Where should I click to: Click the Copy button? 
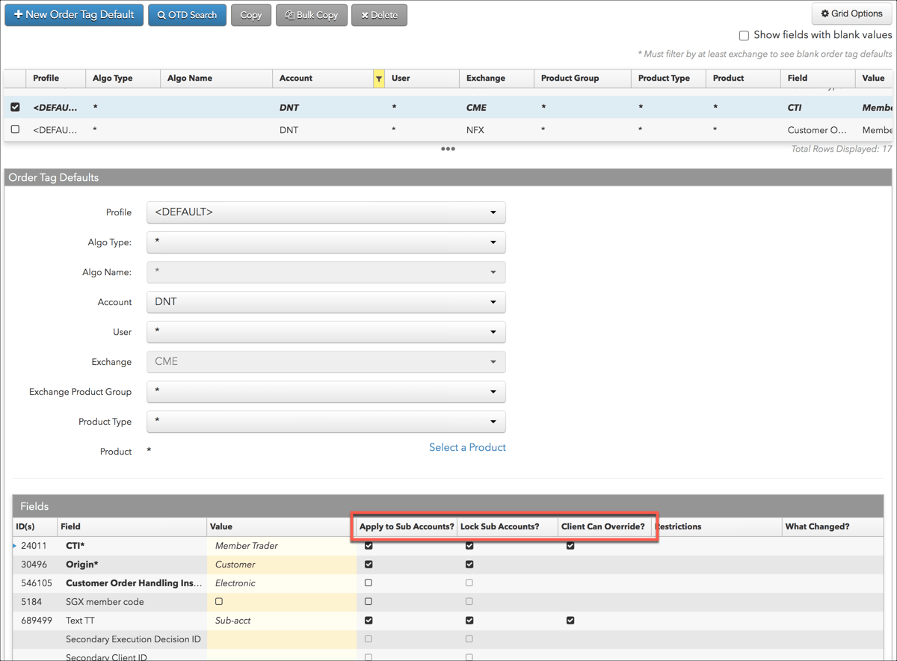pyautogui.click(x=251, y=15)
